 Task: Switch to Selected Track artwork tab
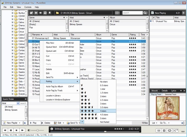171,95
